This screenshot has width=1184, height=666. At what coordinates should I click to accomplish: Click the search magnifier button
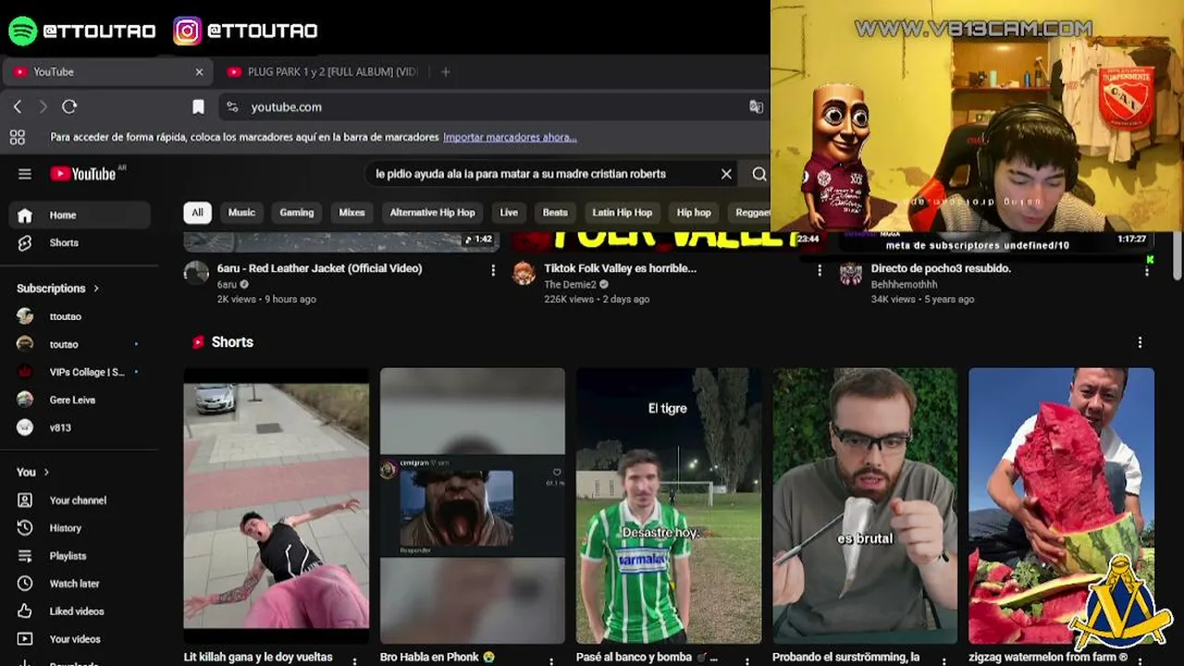(759, 174)
